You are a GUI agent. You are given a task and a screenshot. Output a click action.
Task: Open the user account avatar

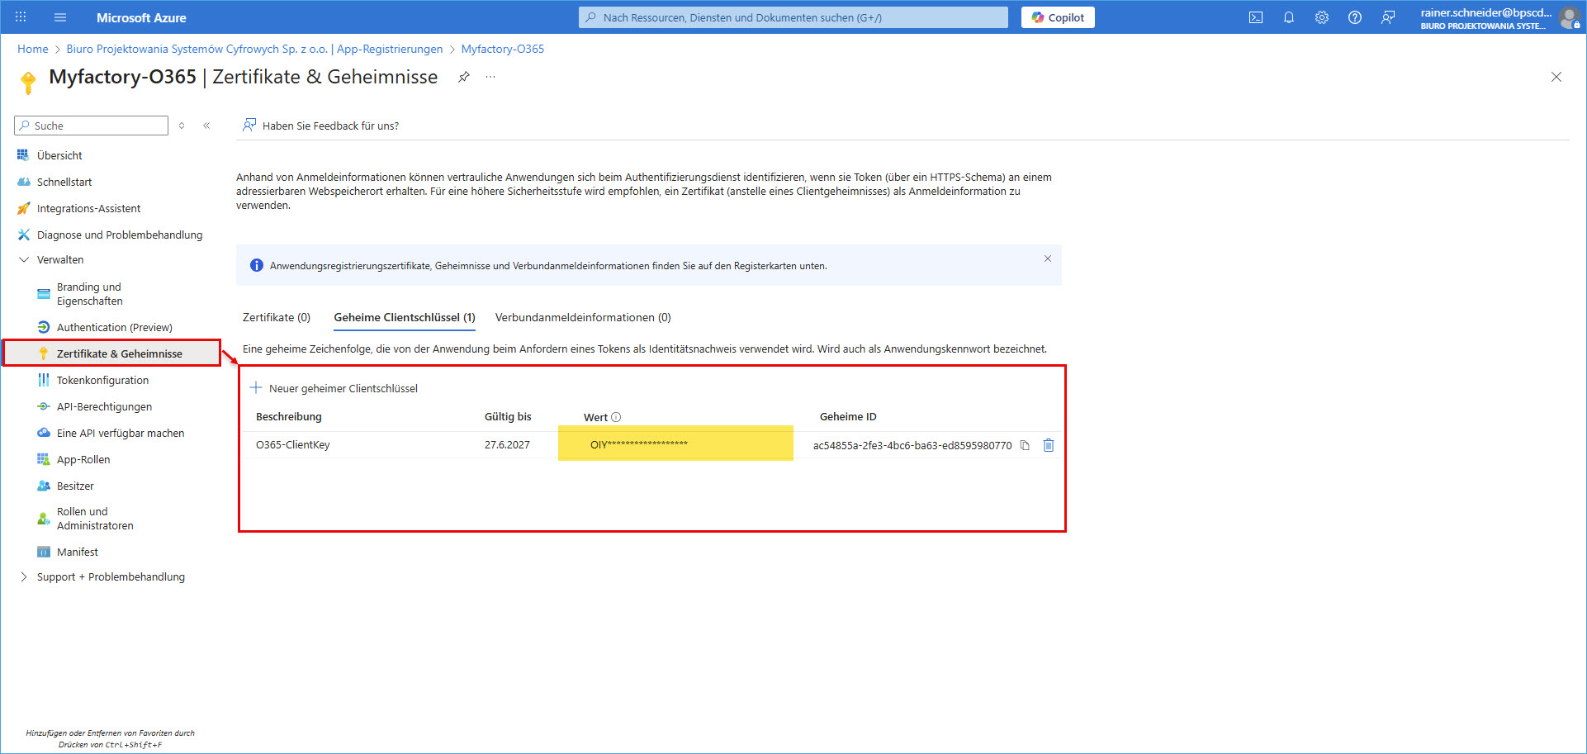tap(1570, 18)
